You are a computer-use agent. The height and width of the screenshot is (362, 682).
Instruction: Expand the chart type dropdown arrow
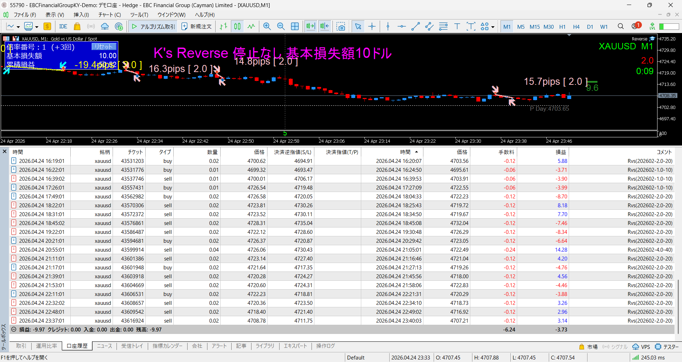pos(18,27)
